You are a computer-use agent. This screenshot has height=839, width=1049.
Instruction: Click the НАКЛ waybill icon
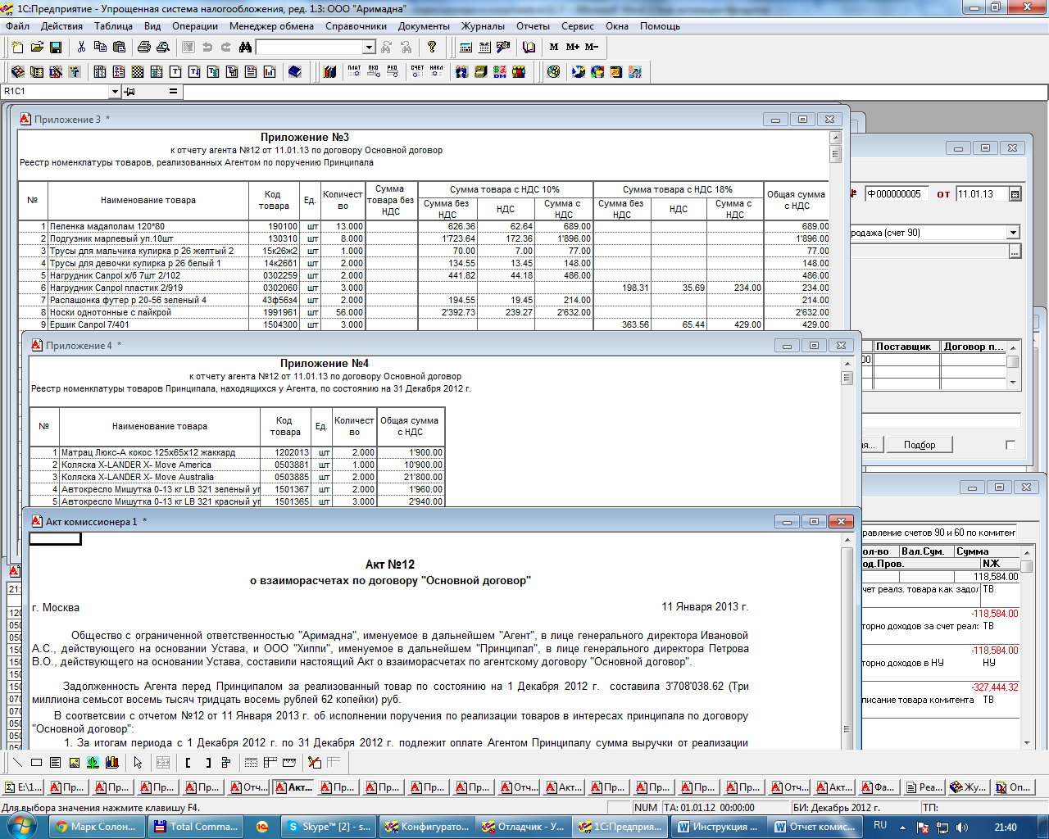pos(437,72)
